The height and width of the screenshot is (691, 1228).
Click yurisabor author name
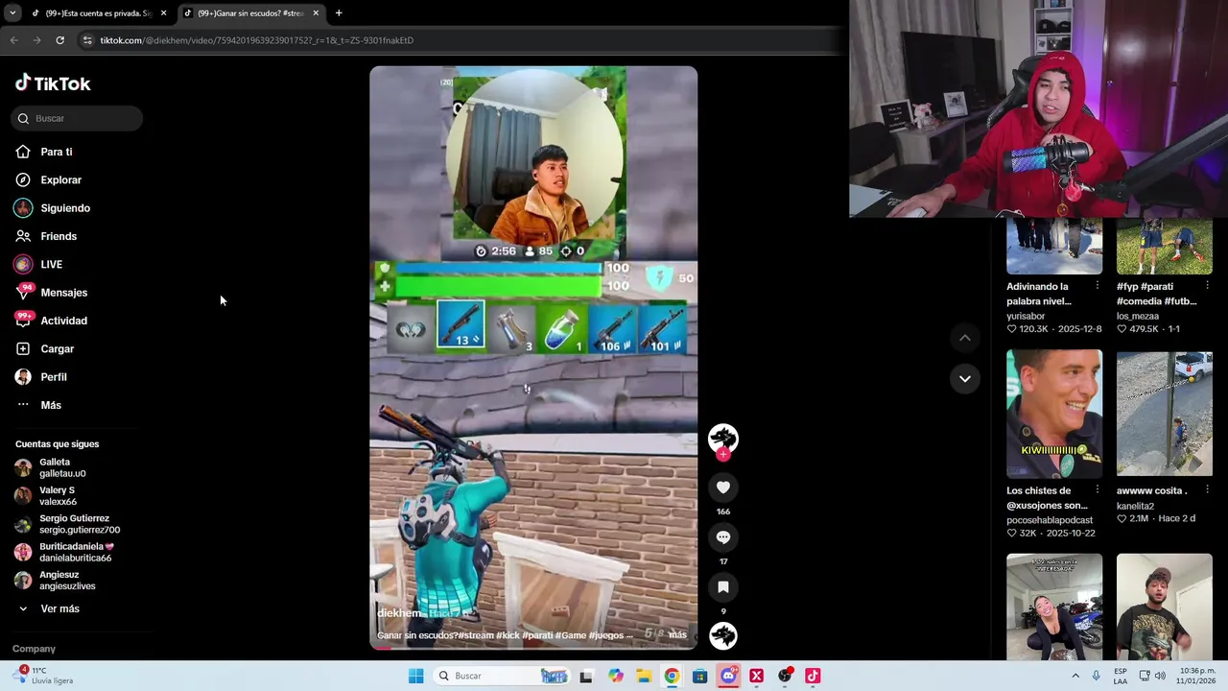click(1026, 316)
